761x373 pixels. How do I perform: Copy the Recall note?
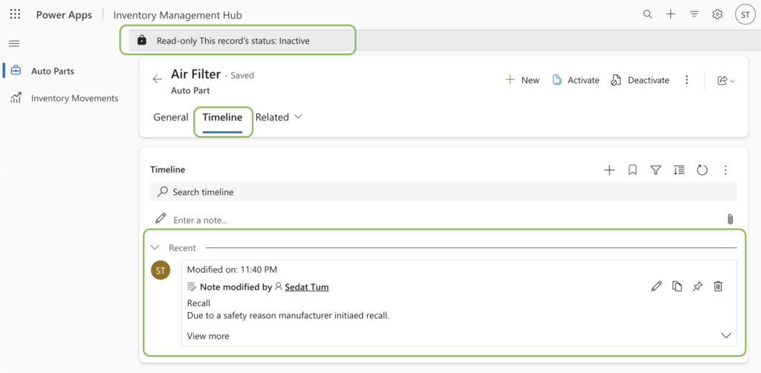coord(677,286)
